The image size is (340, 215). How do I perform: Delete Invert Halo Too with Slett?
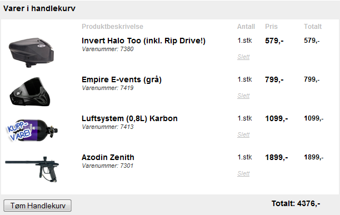243,57
